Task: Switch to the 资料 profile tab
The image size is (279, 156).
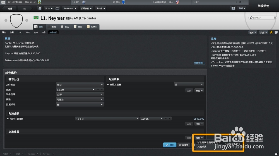Action: click(x=39, y=27)
